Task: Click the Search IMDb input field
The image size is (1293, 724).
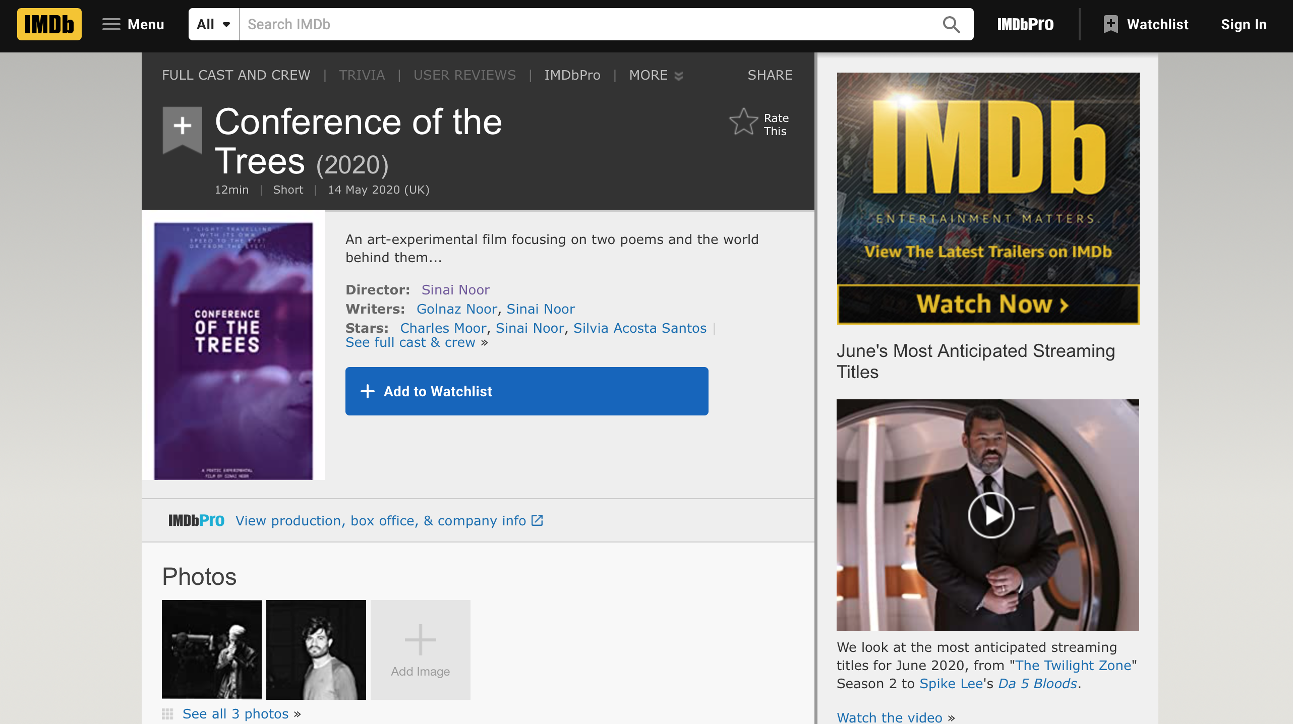Action: pyautogui.click(x=585, y=24)
